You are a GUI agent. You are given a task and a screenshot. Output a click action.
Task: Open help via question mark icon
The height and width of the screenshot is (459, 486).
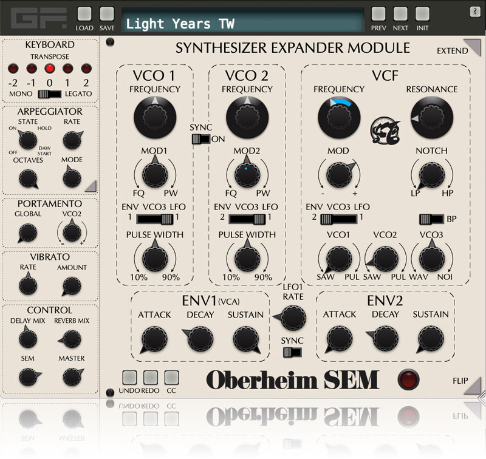coord(474,12)
